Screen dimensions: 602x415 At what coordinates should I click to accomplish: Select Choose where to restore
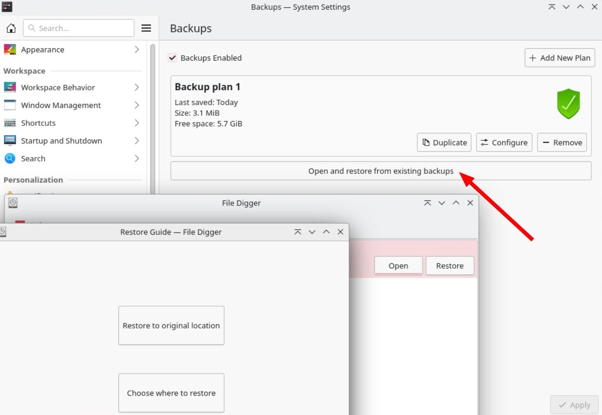[171, 393]
